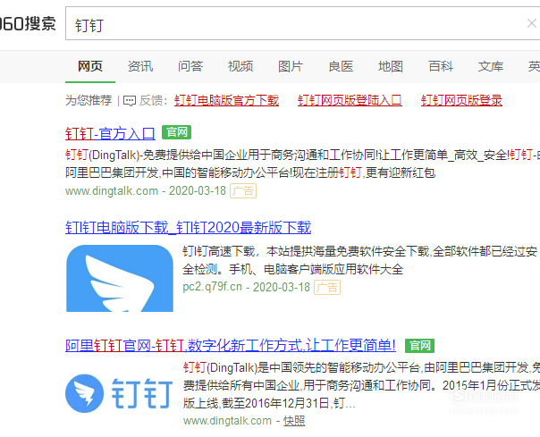Viewport: 540px width, 437px height.
Task: Open suggestion 钉钉电脑版官方下载
Action: pos(226,100)
